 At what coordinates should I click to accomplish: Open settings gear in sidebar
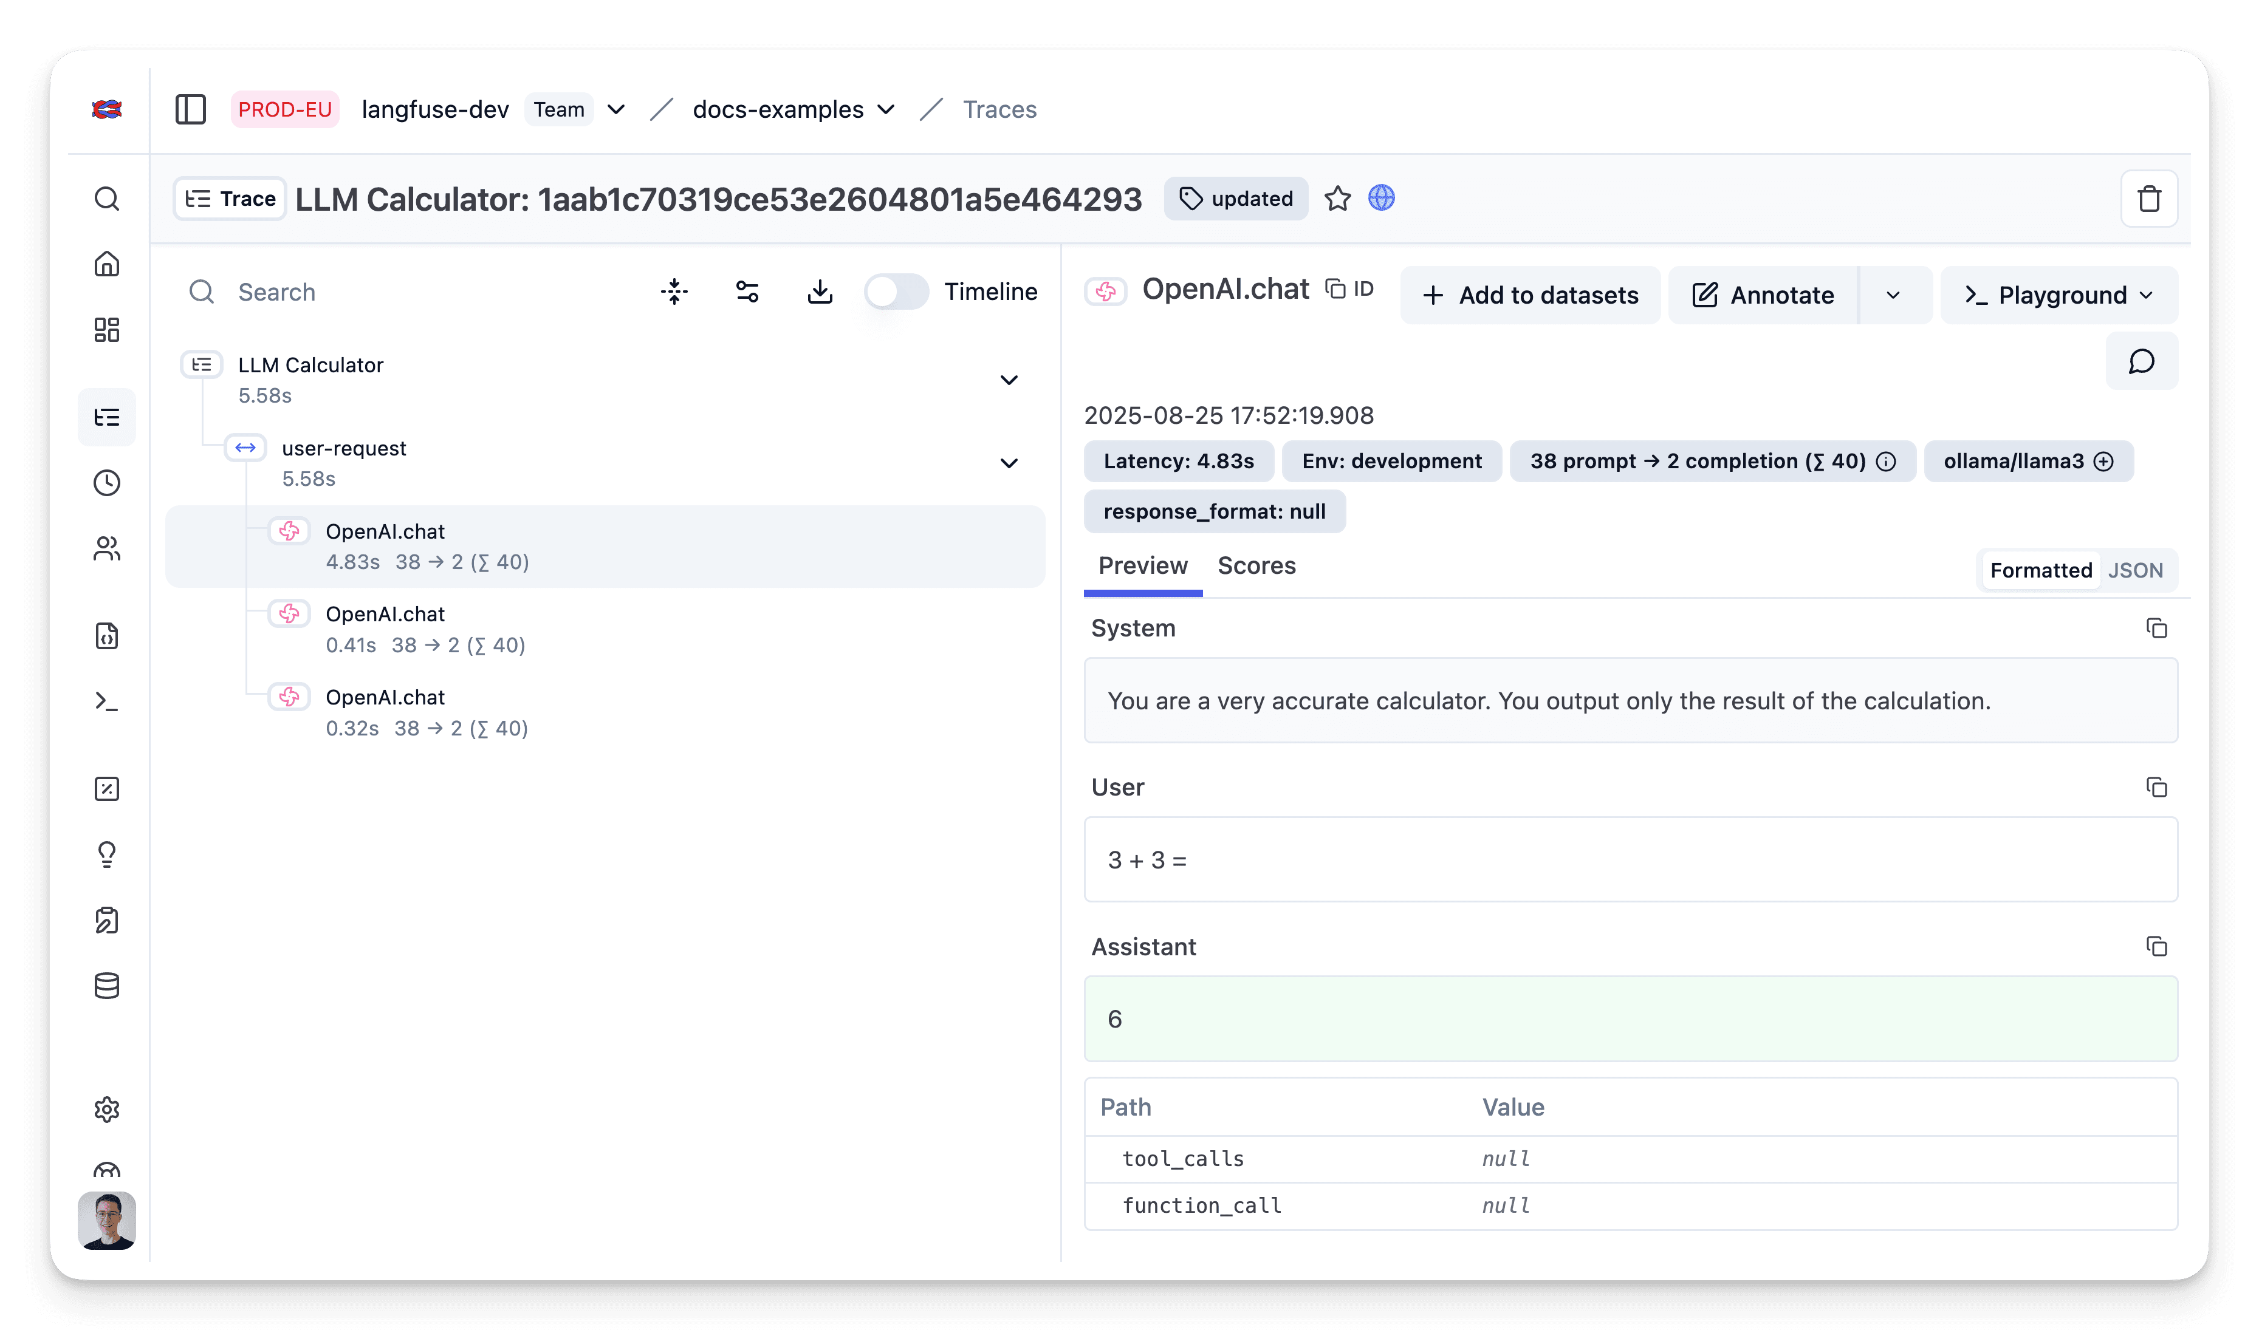tap(107, 1110)
